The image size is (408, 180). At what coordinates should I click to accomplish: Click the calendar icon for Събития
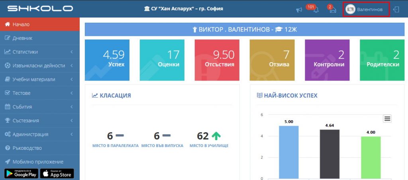coord(8,107)
